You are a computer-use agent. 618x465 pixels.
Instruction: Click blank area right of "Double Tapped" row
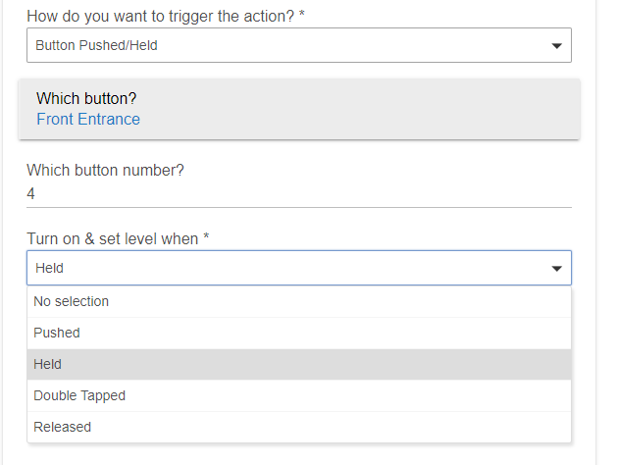click(392, 395)
